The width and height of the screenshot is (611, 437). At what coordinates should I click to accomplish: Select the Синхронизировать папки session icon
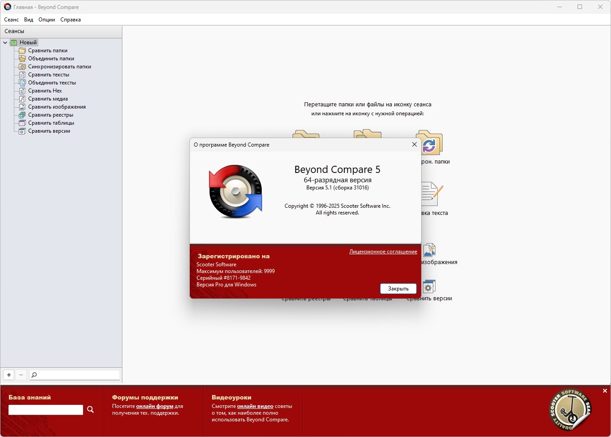tap(22, 67)
